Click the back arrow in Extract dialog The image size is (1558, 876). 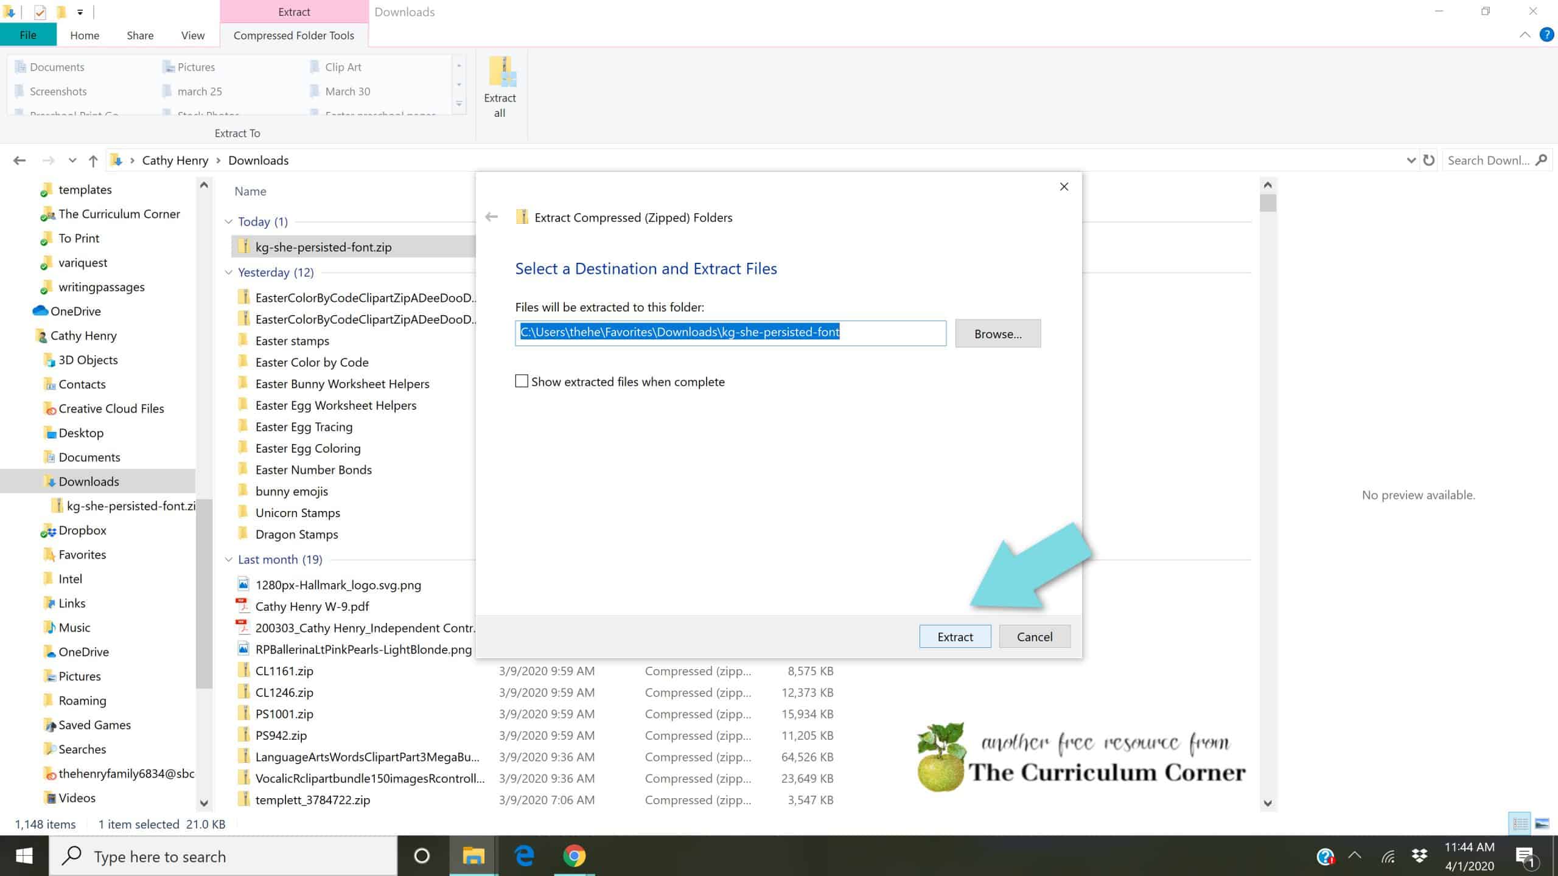point(492,217)
